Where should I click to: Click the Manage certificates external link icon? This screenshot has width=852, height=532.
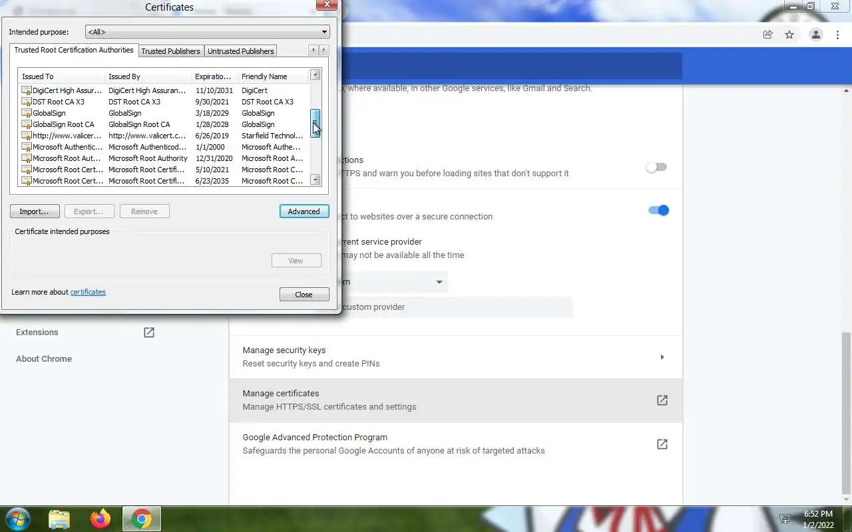pyautogui.click(x=662, y=400)
